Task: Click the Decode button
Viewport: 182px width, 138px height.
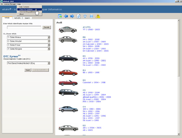Action: 46,27
